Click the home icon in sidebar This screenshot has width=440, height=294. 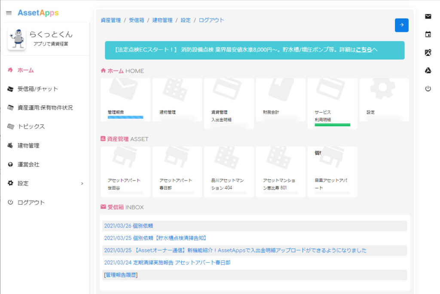click(x=10, y=70)
